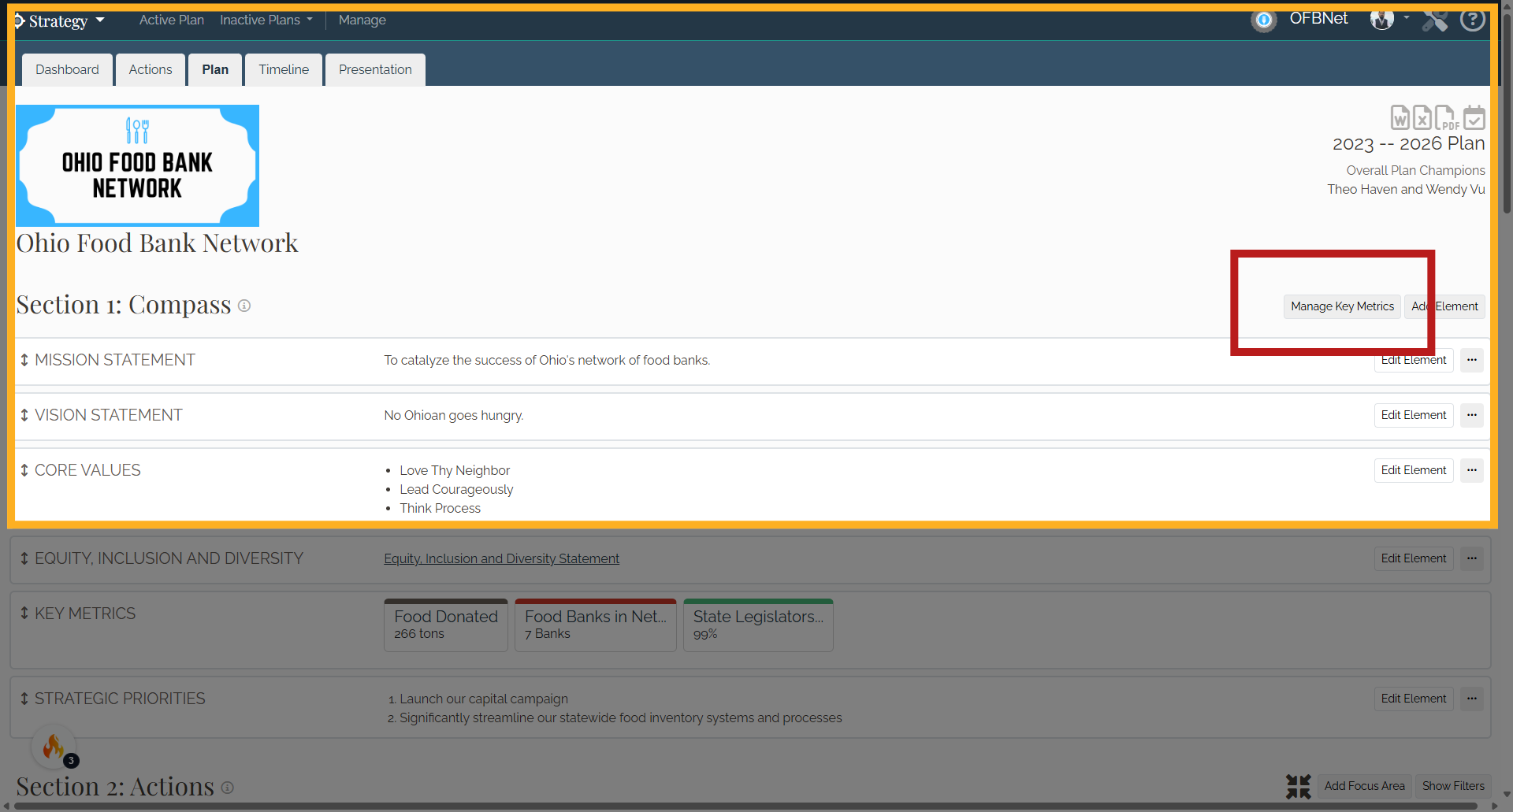Click '2023 -- 2026 Plan' title
Viewport: 1513px width, 812px height.
1408,143
